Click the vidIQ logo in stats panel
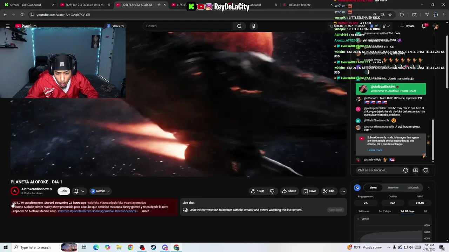Screen dimensions: 449x252 (357, 188)
